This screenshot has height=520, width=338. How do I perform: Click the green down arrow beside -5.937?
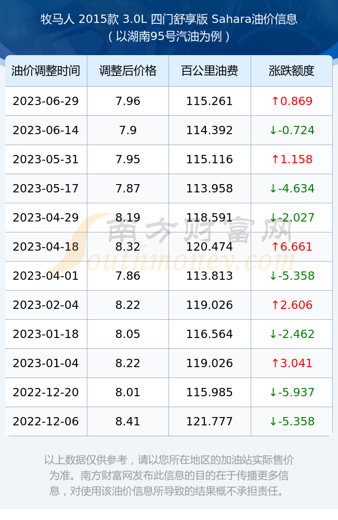point(274,392)
